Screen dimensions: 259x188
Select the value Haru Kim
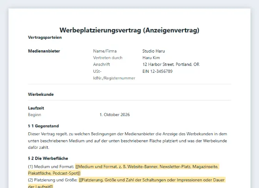[x=151, y=58]
